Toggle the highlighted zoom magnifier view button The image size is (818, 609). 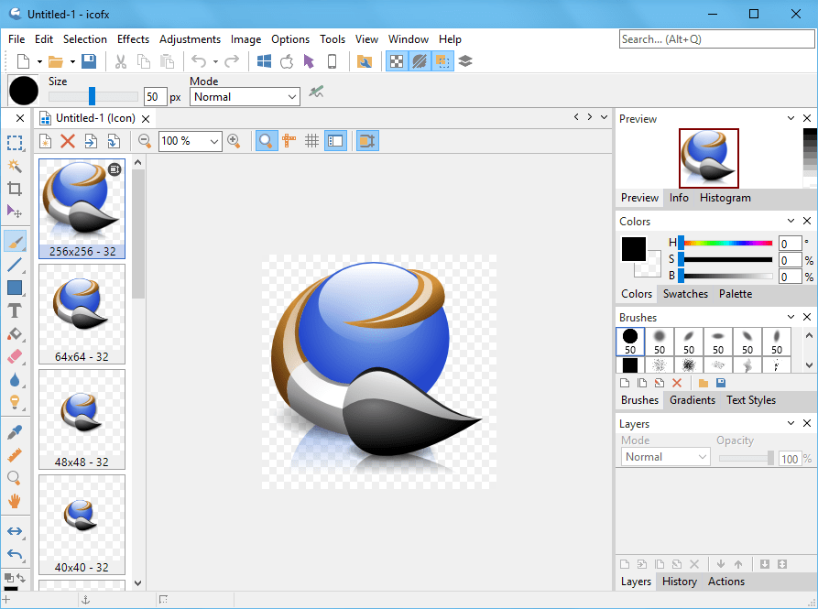[x=266, y=141]
